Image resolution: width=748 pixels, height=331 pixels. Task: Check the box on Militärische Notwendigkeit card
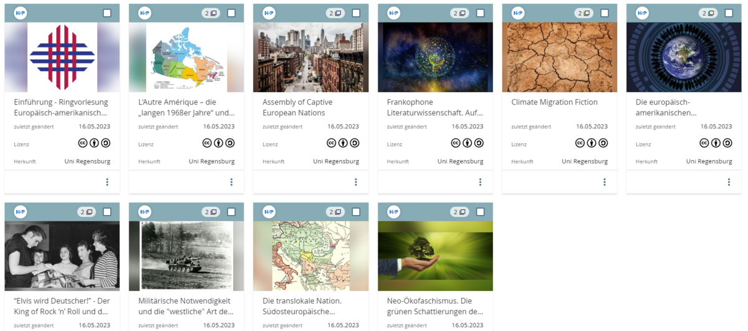(231, 212)
